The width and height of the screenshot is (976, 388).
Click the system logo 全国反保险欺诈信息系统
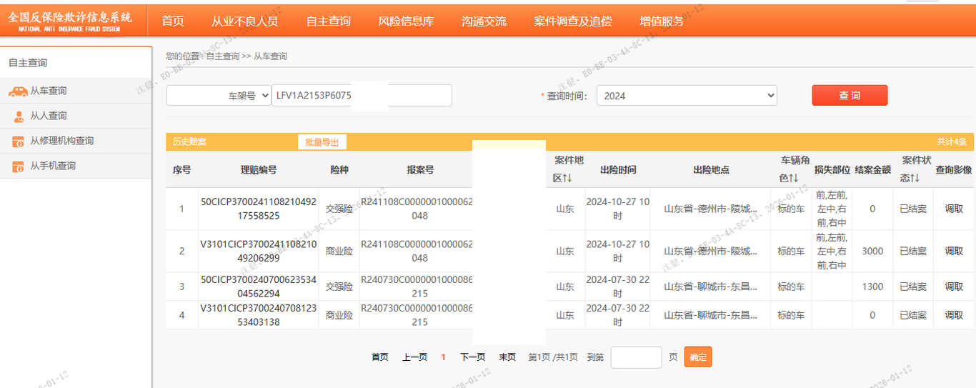[70, 19]
